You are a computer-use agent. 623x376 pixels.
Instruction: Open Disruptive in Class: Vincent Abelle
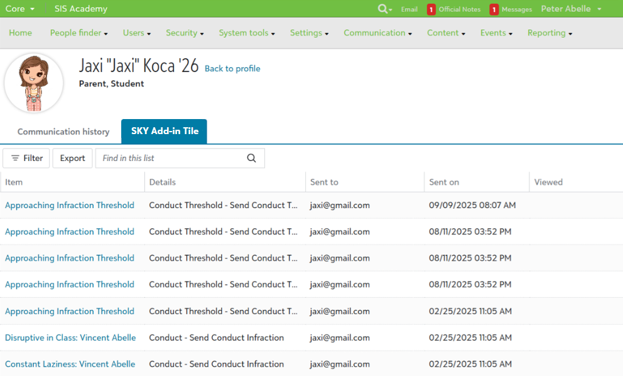coord(70,337)
